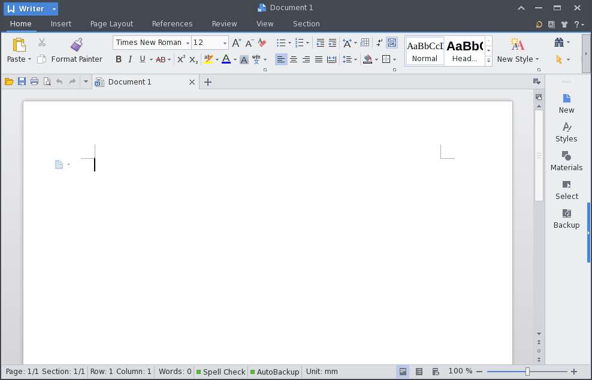Screen dimensions: 592x380
Task: Click the Writer application menu button
Action: pyautogui.click(x=31, y=8)
